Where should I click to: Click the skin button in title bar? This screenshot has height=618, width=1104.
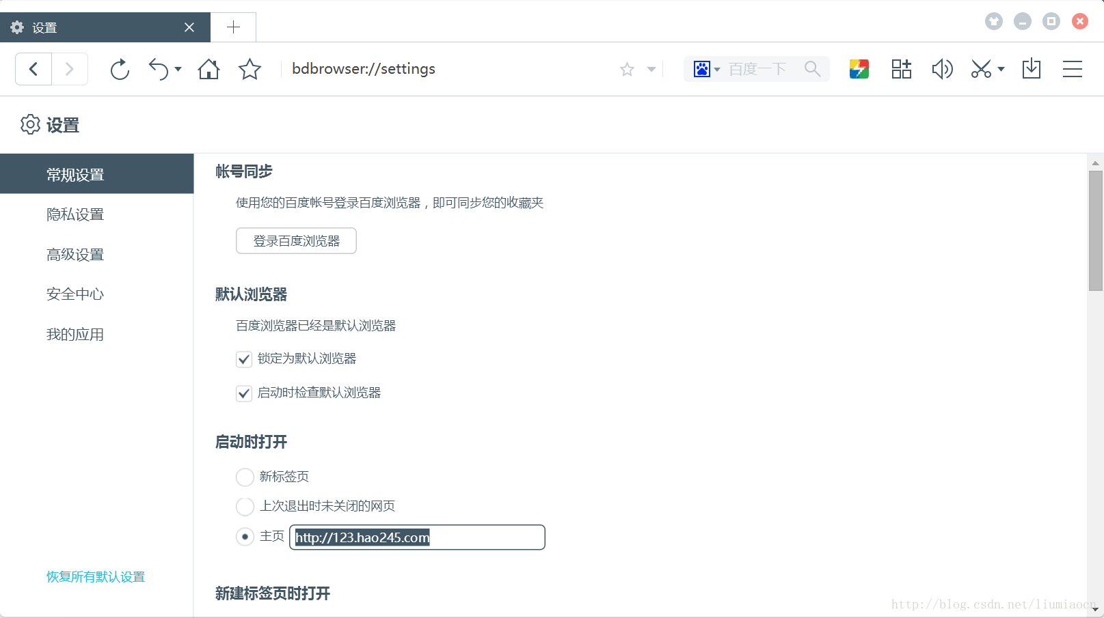[993, 21]
